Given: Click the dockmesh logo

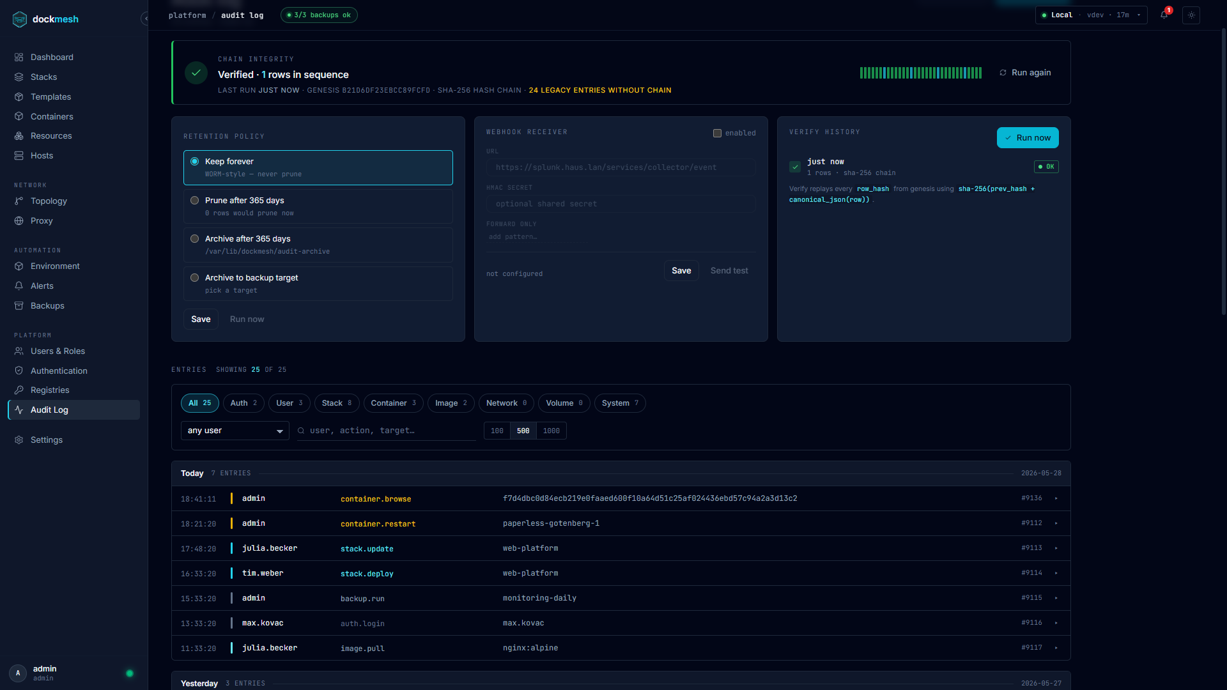Looking at the screenshot, I should click(45, 19).
